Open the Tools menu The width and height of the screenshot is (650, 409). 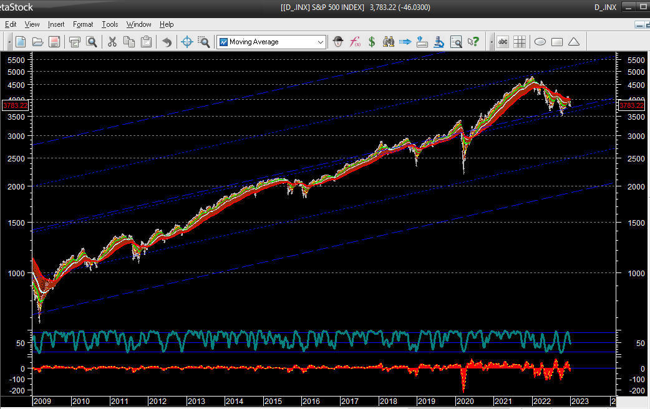(x=110, y=24)
